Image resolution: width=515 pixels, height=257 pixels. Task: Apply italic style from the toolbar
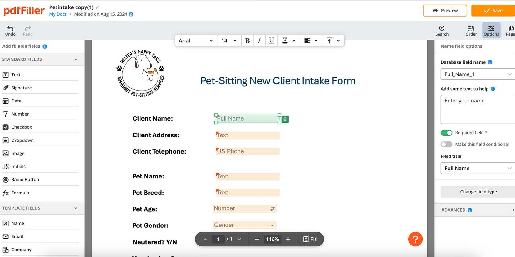point(259,40)
